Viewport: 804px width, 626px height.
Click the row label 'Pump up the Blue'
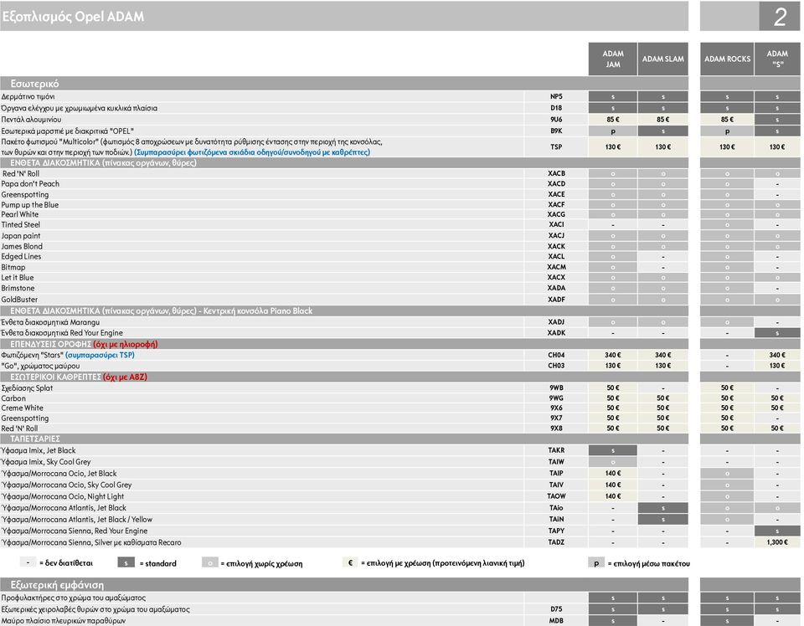click(x=30, y=205)
